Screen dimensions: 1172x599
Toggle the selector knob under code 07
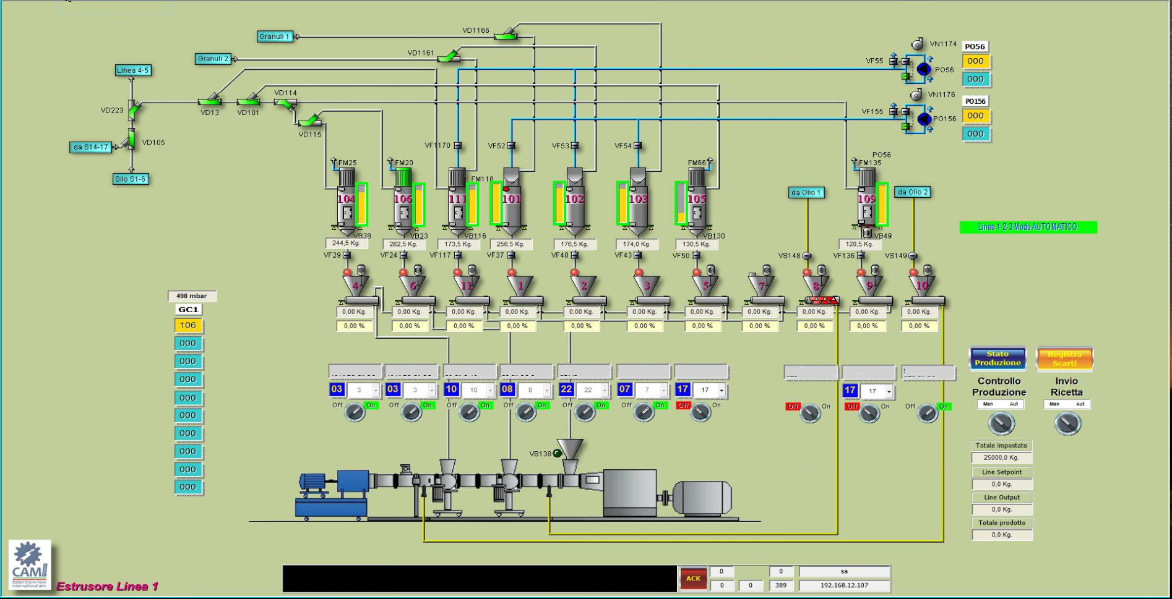(x=644, y=412)
